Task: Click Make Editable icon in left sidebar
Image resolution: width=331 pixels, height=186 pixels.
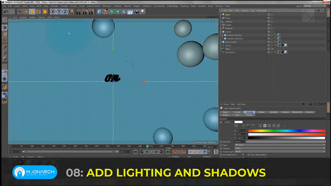Action: (4, 20)
